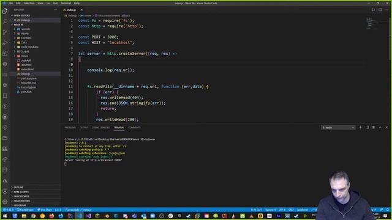392x220 pixels.
Task: Open Chrome from the taskbar
Action: [33, 216]
